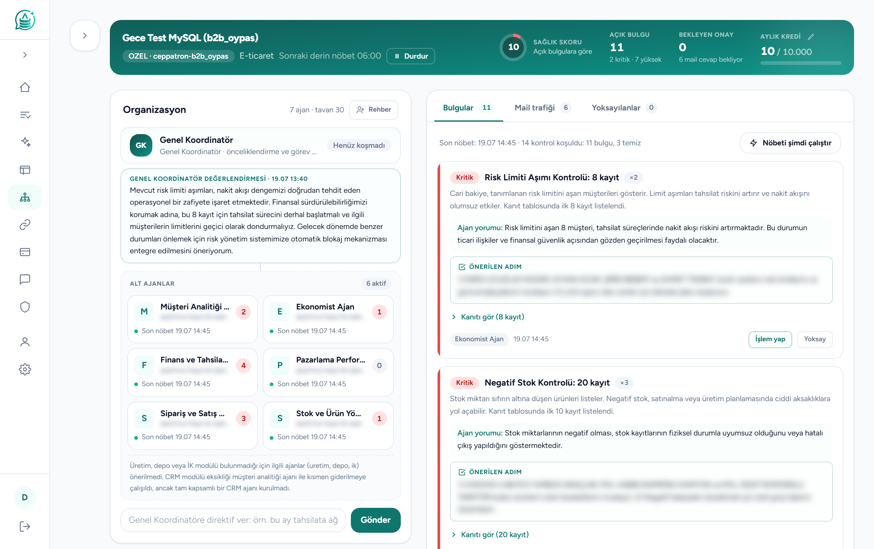Click the Ekonomist Ajan tag

click(479, 339)
